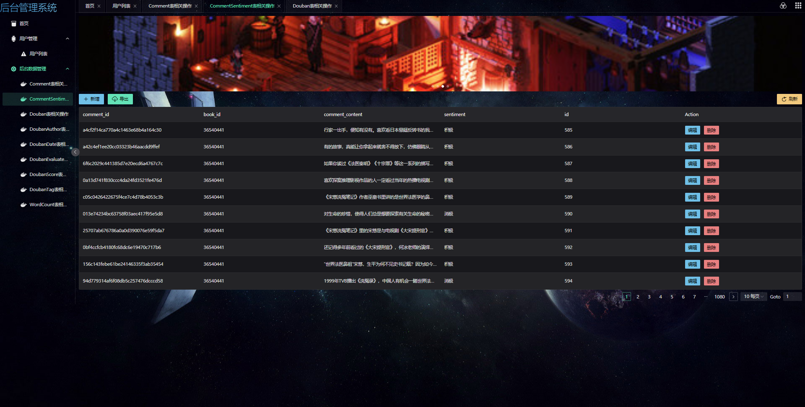Switch to the Comment表相关操作 tab
This screenshot has height=407, width=805.
170,6
